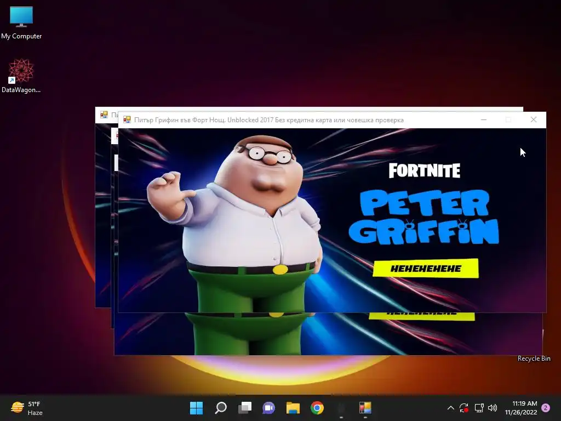Click the front window title text
Image resolution: width=561 pixels, height=421 pixels.
pyautogui.click(x=268, y=120)
